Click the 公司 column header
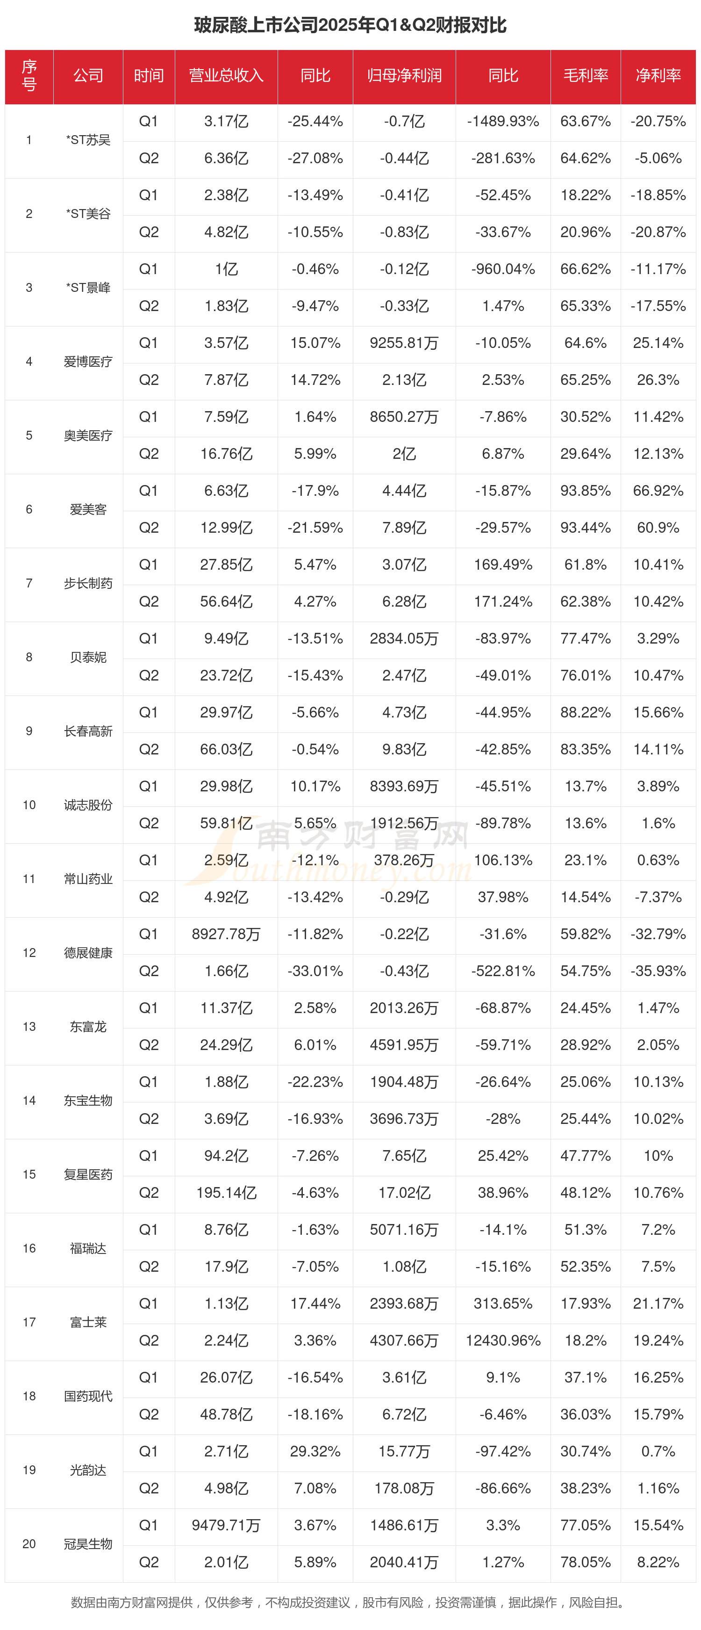Viewport: 701px width, 1630px height. (88, 76)
